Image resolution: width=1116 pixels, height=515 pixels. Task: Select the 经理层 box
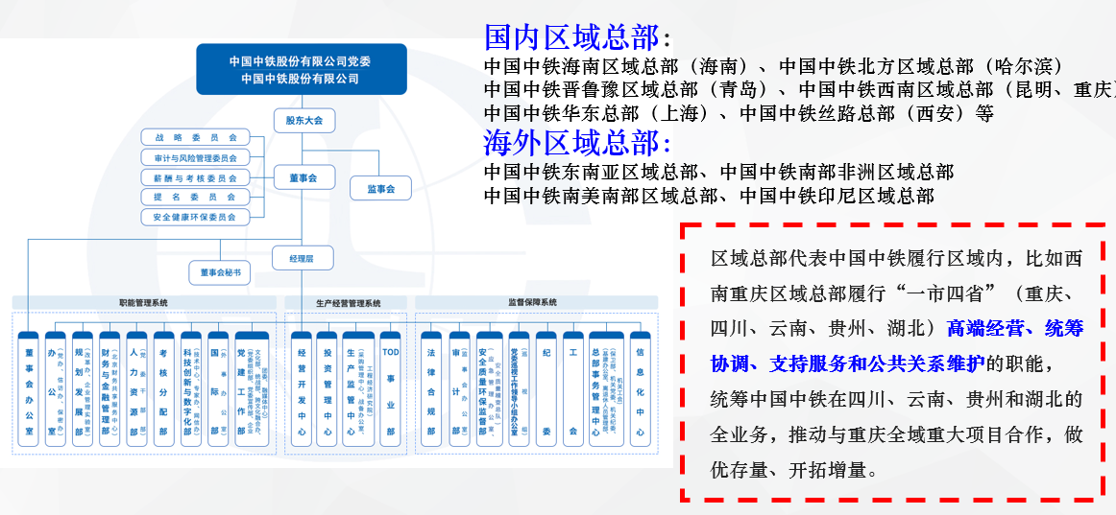(x=303, y=258)
